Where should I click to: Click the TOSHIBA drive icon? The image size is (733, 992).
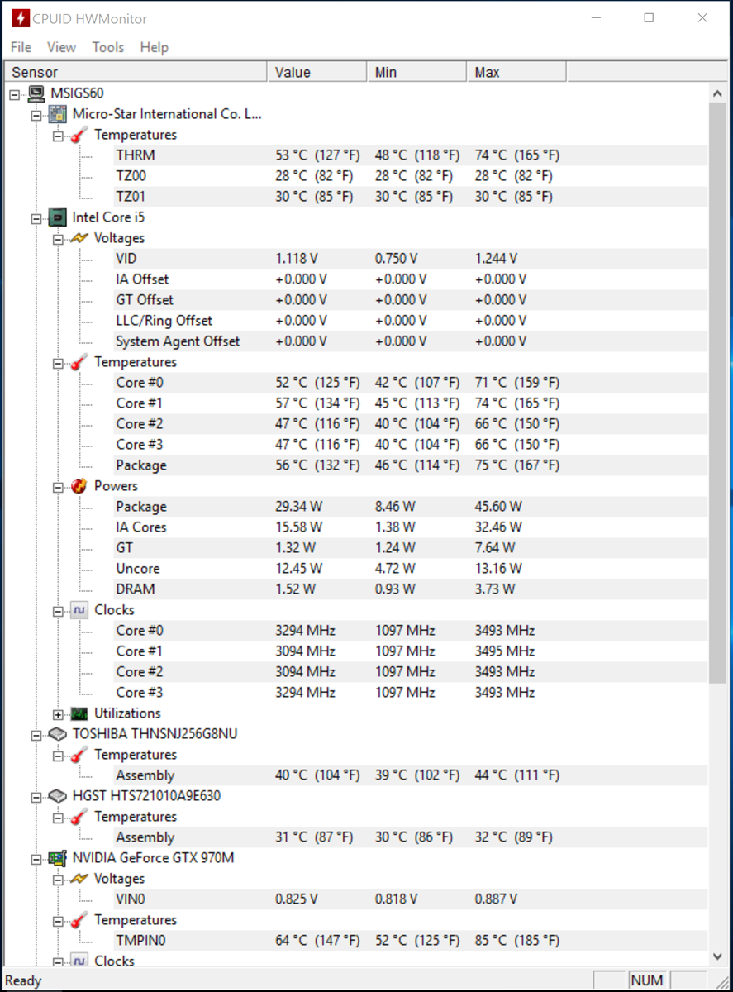[x=57, y=734]
